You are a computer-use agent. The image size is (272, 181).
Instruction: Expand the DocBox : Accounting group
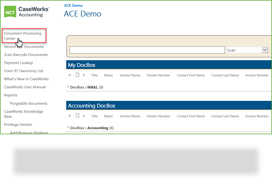point(68,128)
